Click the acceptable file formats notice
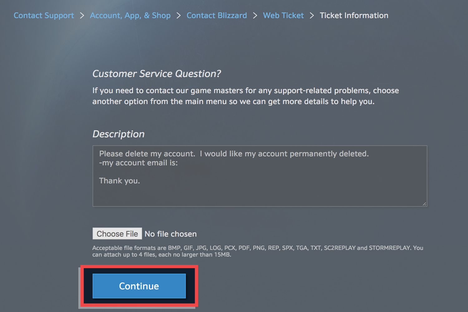Viewport: 468px width, 312px height. pyautogui.click(x=257, y=251)
